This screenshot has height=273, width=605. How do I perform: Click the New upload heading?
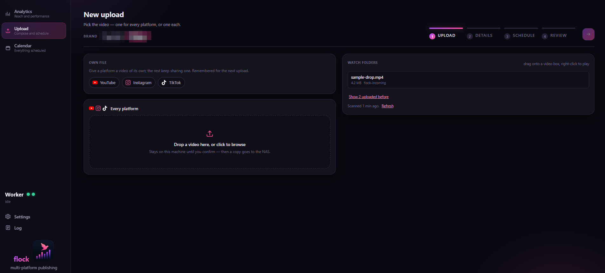[x=104, y=15]
